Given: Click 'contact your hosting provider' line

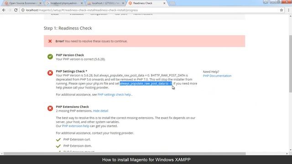Looking at the screenshot, I should tap(95, 133).
